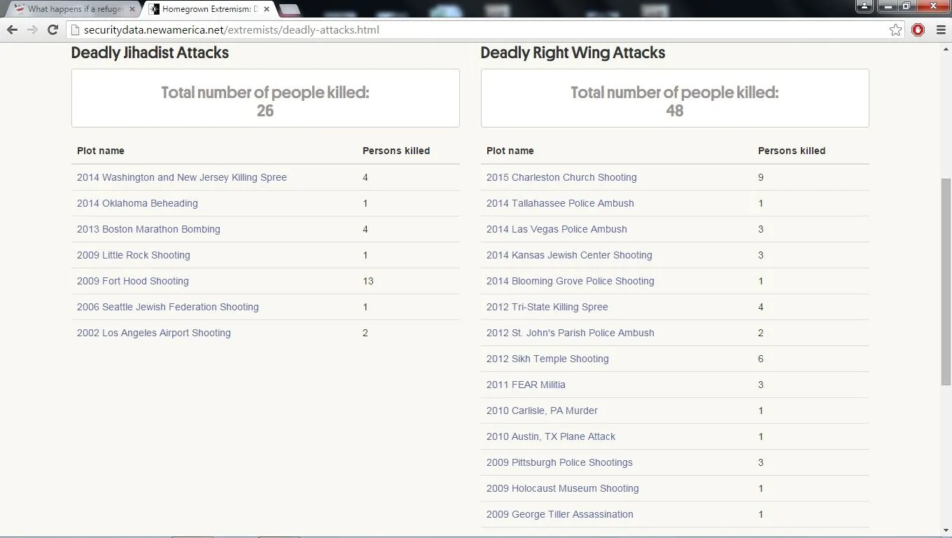Viewport: 952px width, 538px height.
Task: Open the 2012 Sikh Temple Shooting entry
Action: pyautogui.click(x=547, y=359)
